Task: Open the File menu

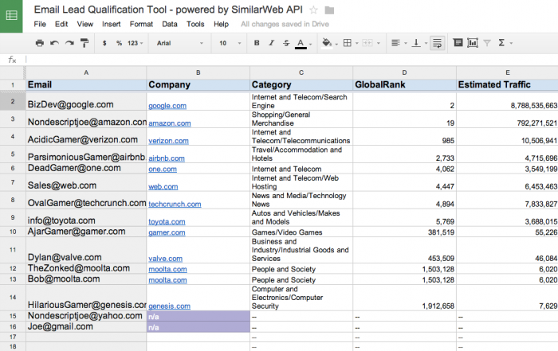Action: click(40, 24)
